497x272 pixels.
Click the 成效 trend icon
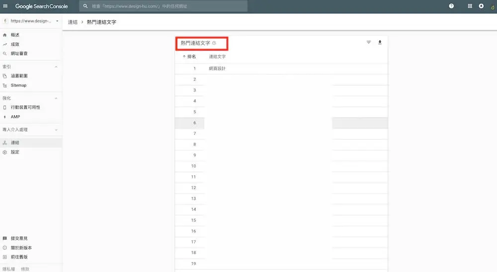pyautogui.click(x=5, y=44)
